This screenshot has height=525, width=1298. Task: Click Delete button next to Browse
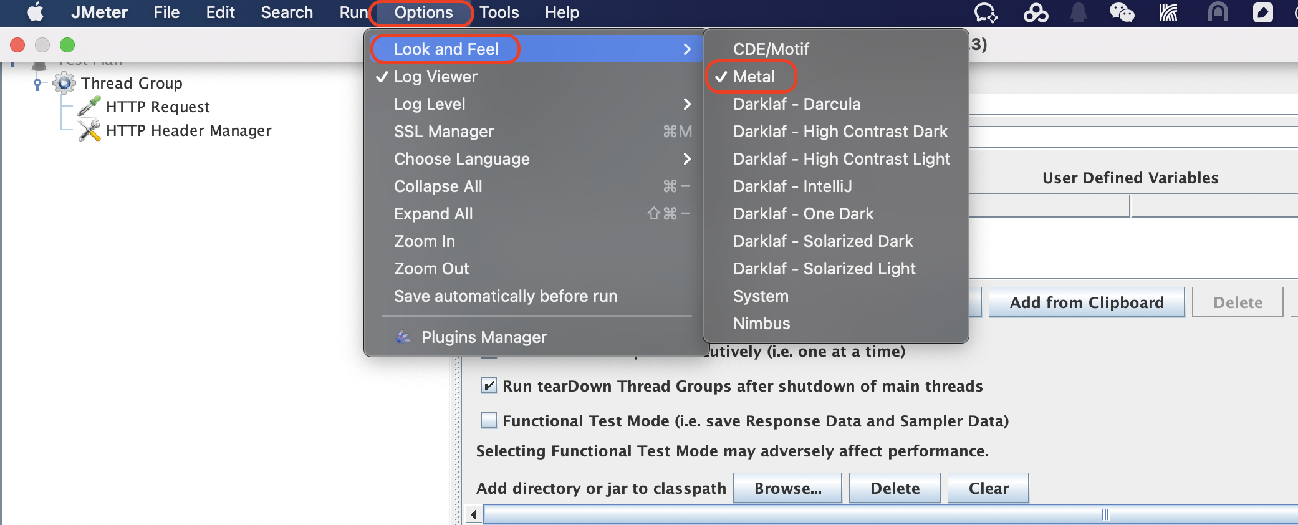895,488
